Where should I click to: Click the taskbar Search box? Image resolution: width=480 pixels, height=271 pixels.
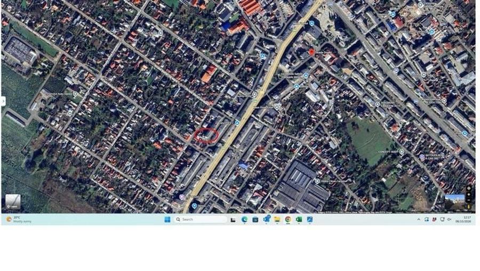201,219
